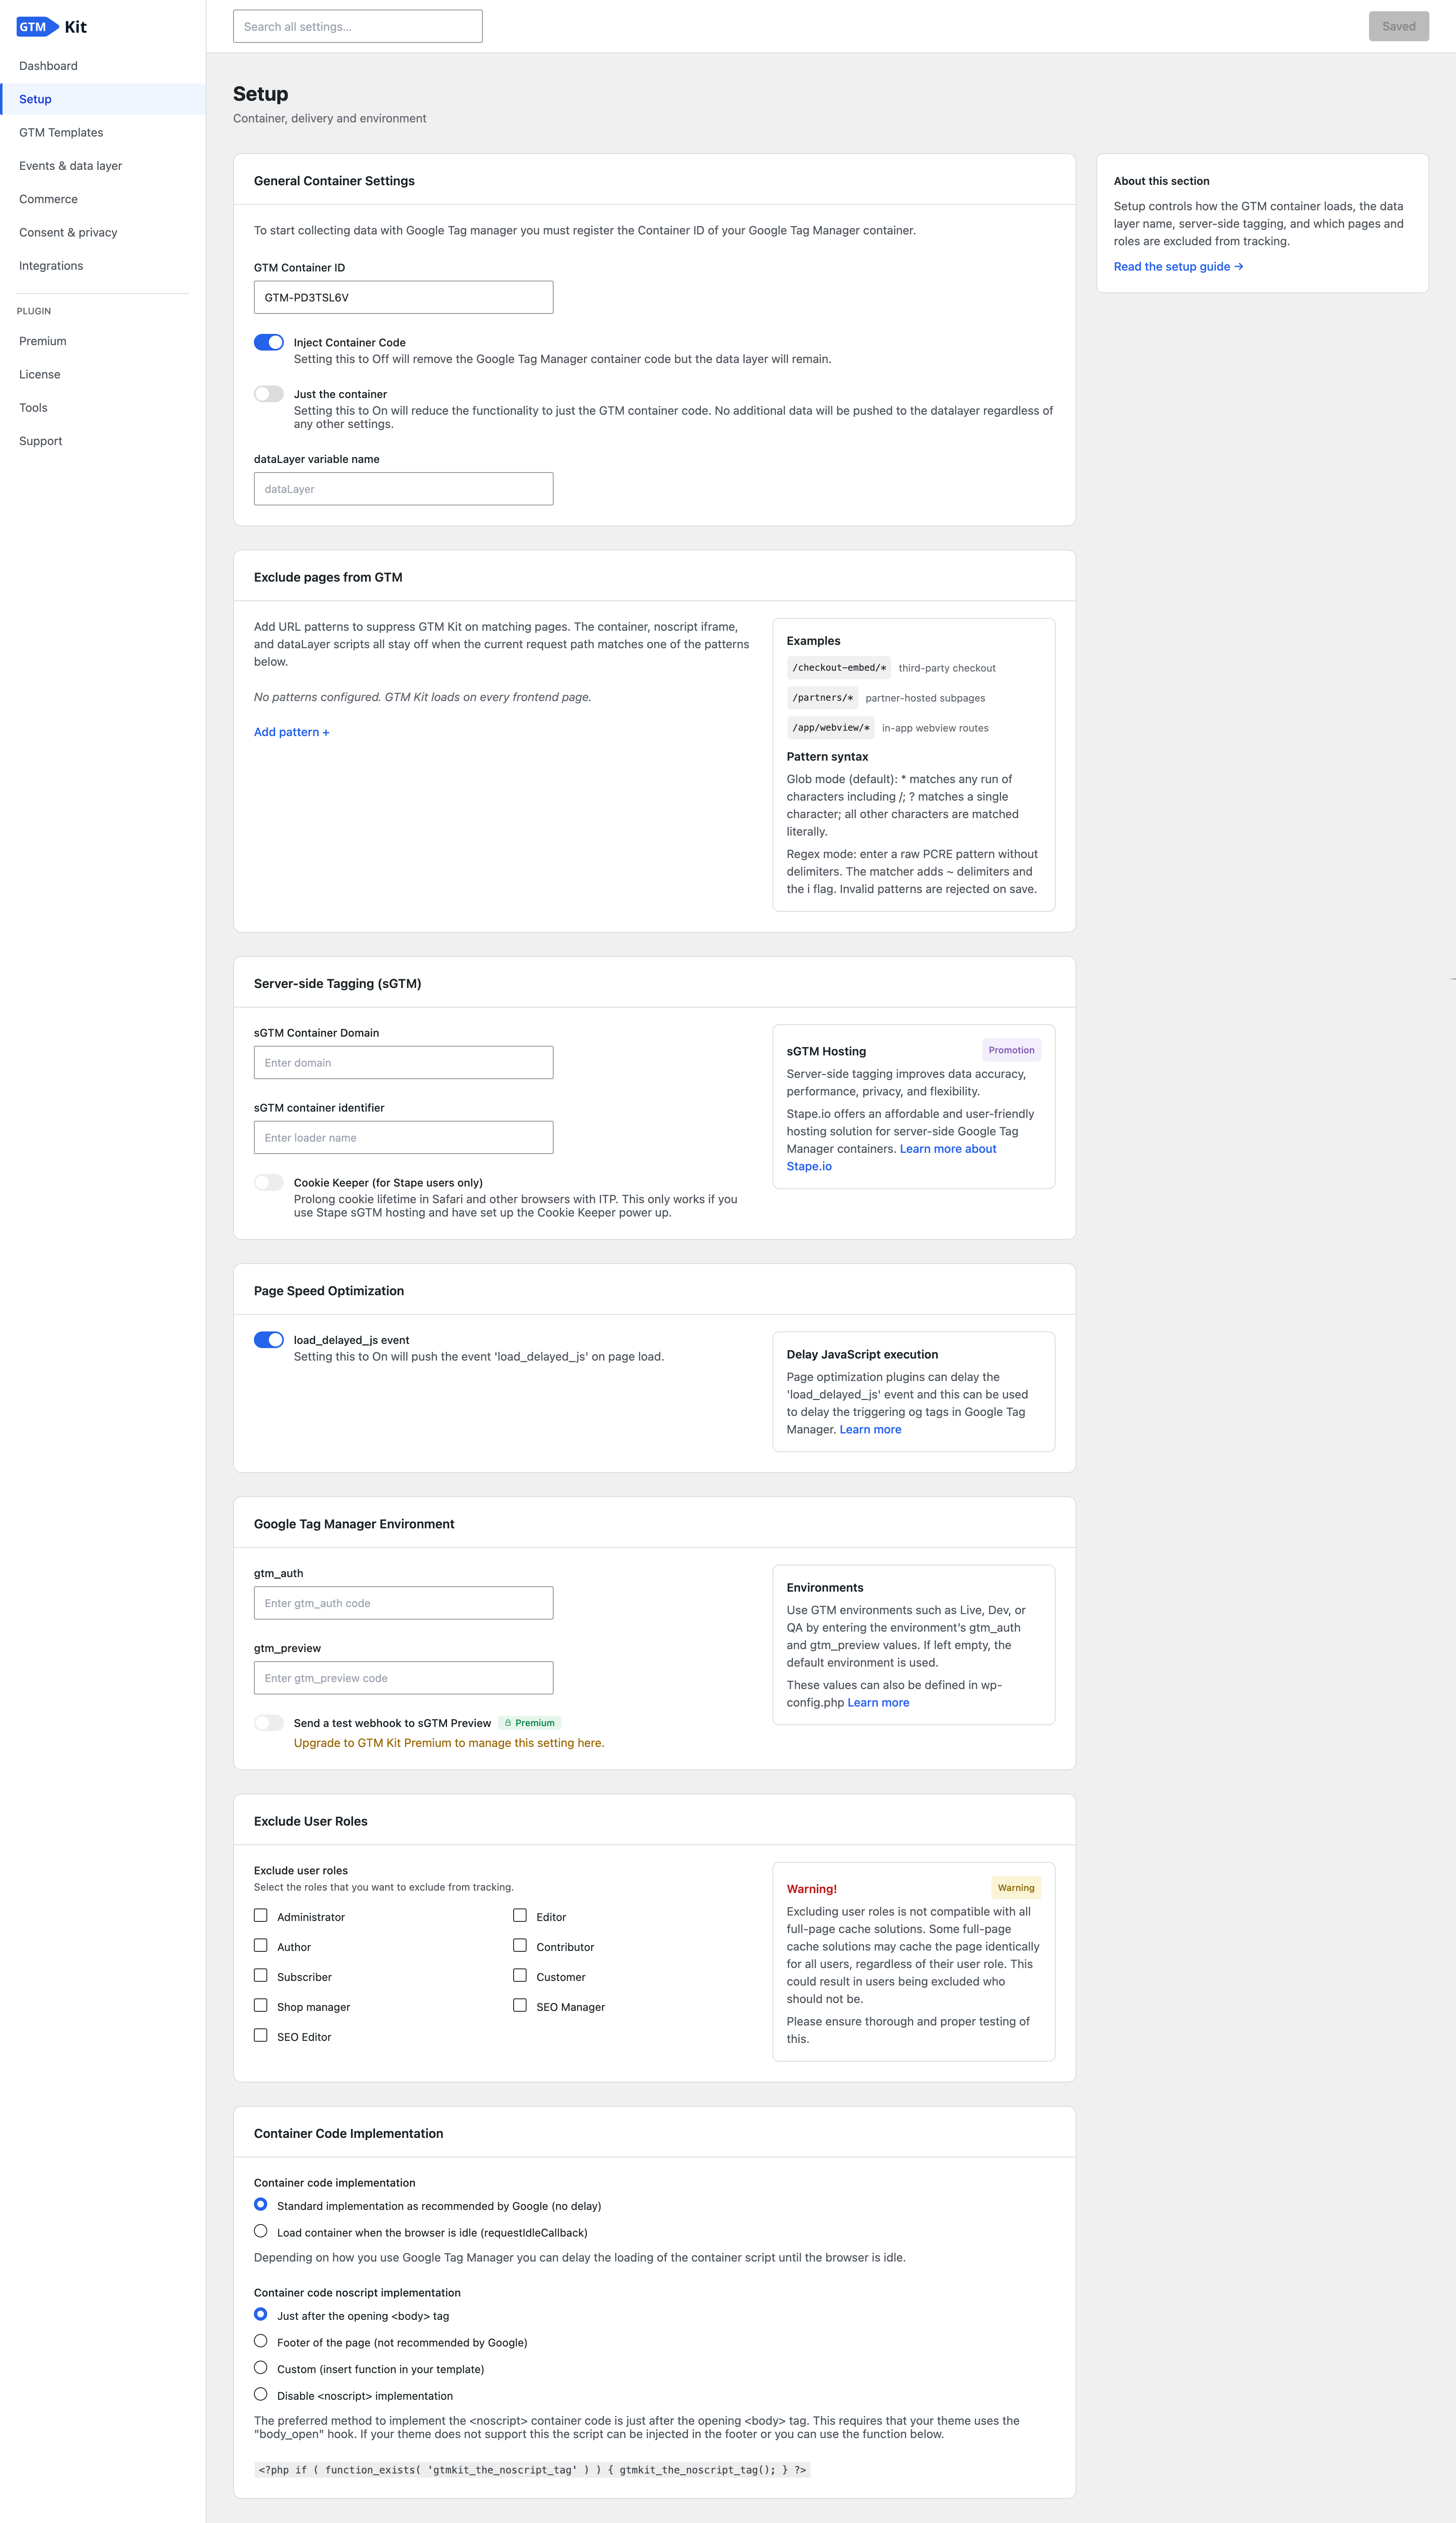The width and height of the screenshot is (1456, 2523).
Task: Toggle the load_delayed_js event switch
Action: pos(269,1340)
